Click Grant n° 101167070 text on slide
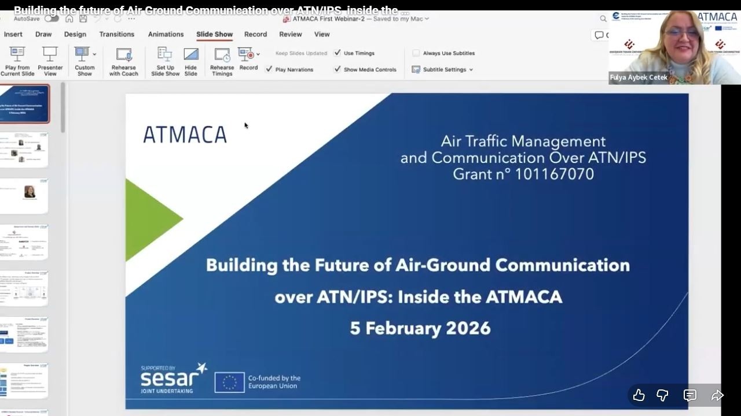This screenshot has height=416, width=741. [x=523, y=174]
